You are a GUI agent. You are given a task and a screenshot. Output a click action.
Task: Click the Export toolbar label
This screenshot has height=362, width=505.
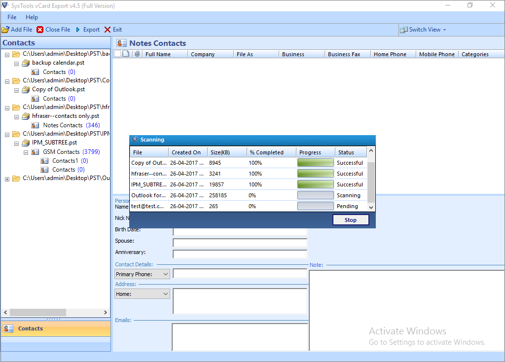(x=91, y=30)
